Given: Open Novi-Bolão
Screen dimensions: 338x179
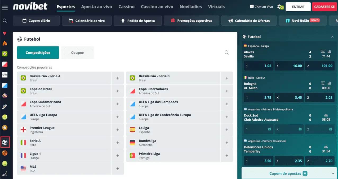Looking at the screenshot, I should pos(303,21).
